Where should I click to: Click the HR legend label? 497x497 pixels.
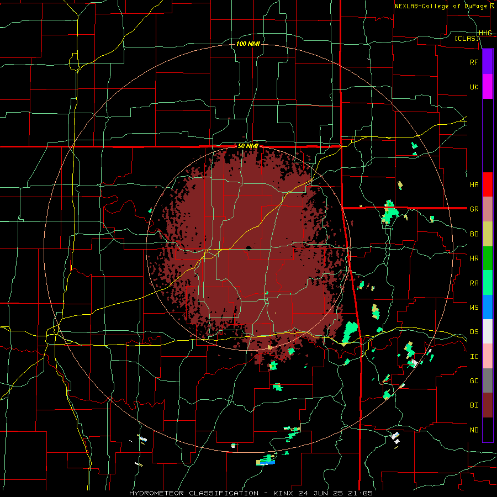coord(474,258)
